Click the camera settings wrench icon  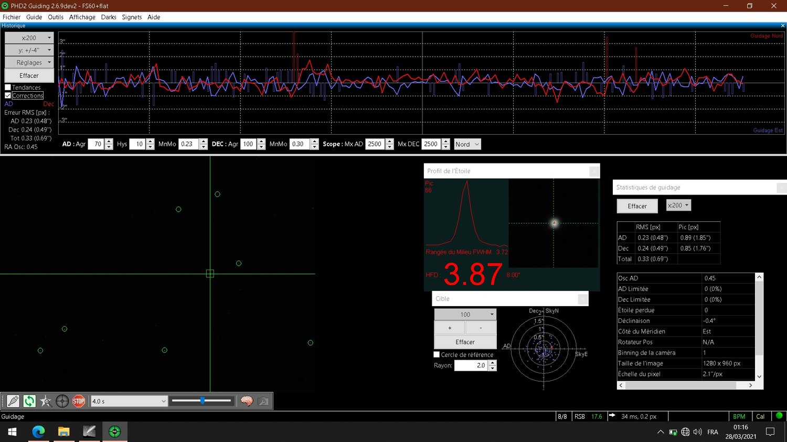[x=263, y=401]
